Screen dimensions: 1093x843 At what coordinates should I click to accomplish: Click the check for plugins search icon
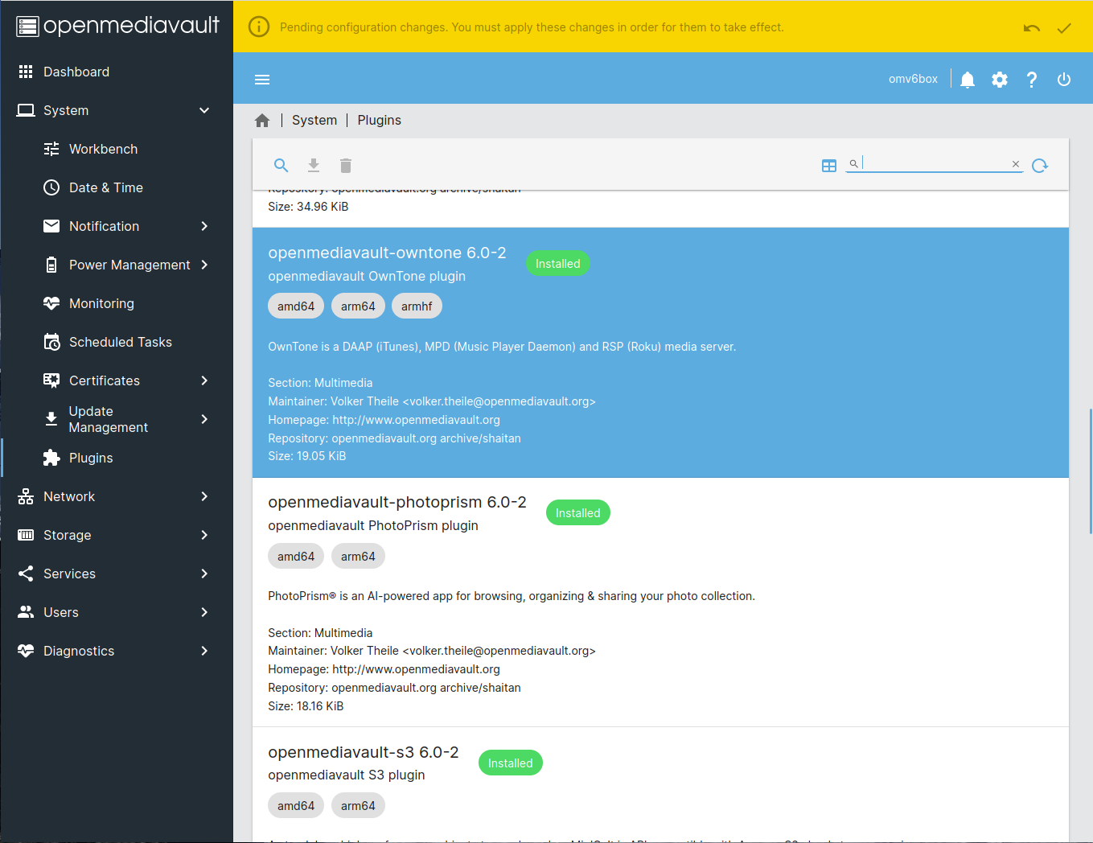point(281,165)
